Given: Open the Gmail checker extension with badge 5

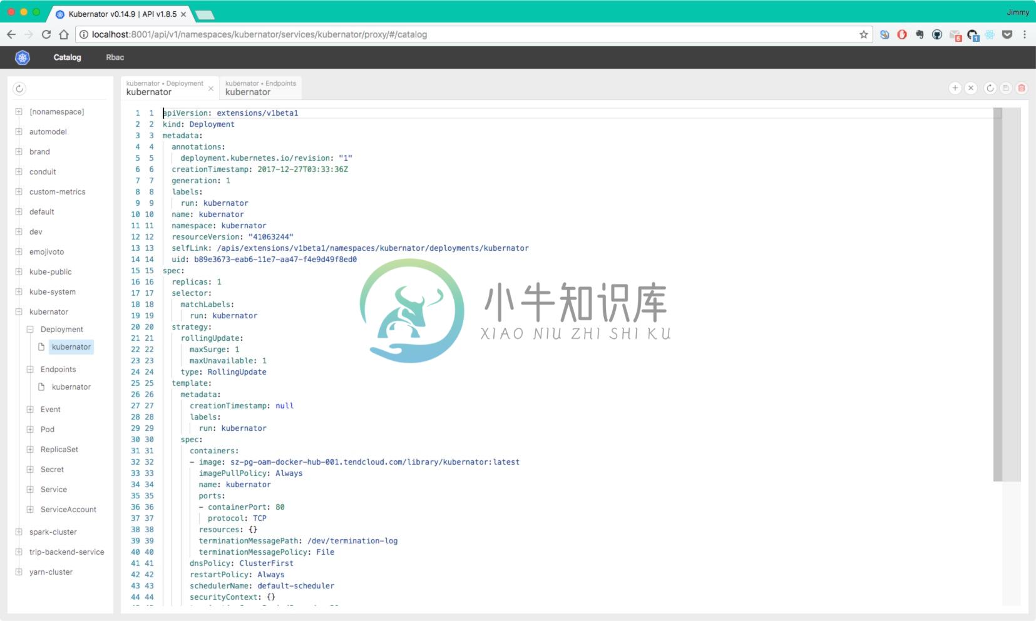Looking at the screenshot, I should pyautogui.click(x=955, y=35).
